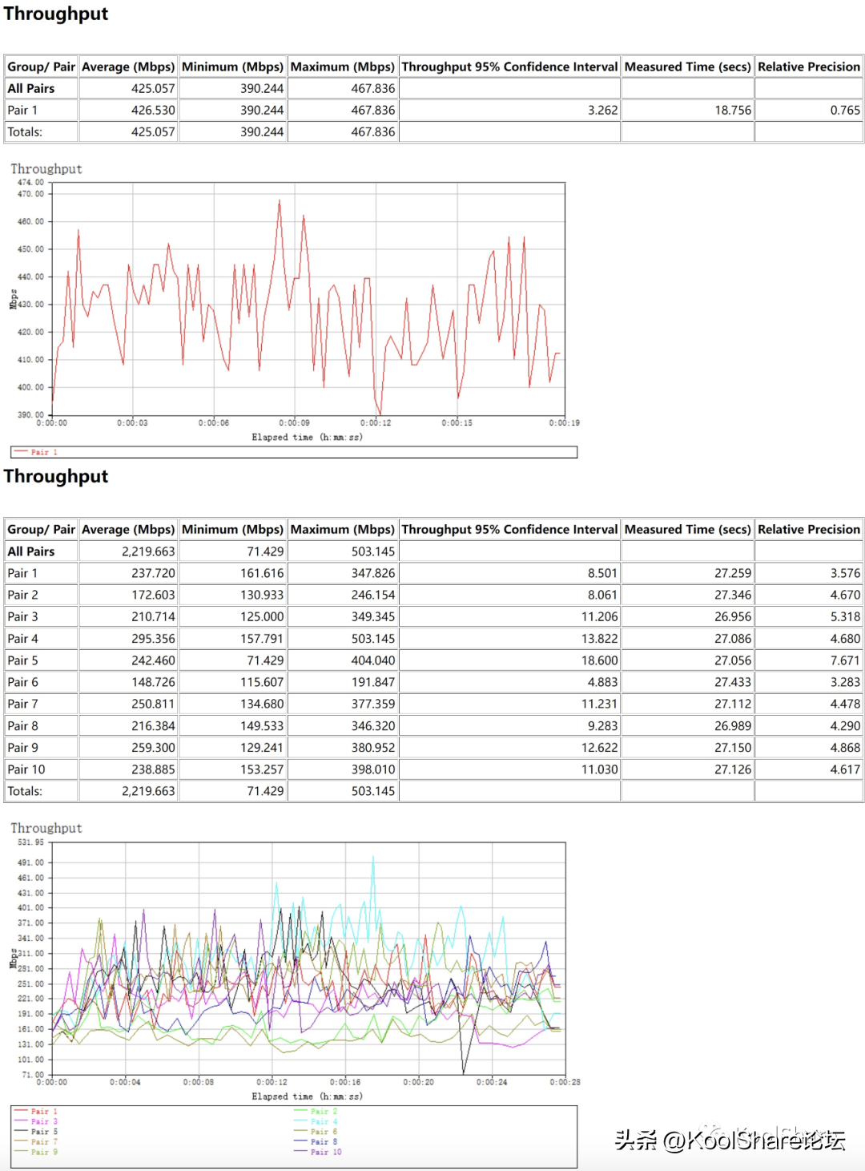Image resolution: width=865 pixels, height=1171 pixels.
Task: Click the Pair 1 minimum value 161.616
Action: [x=262, y=573]
